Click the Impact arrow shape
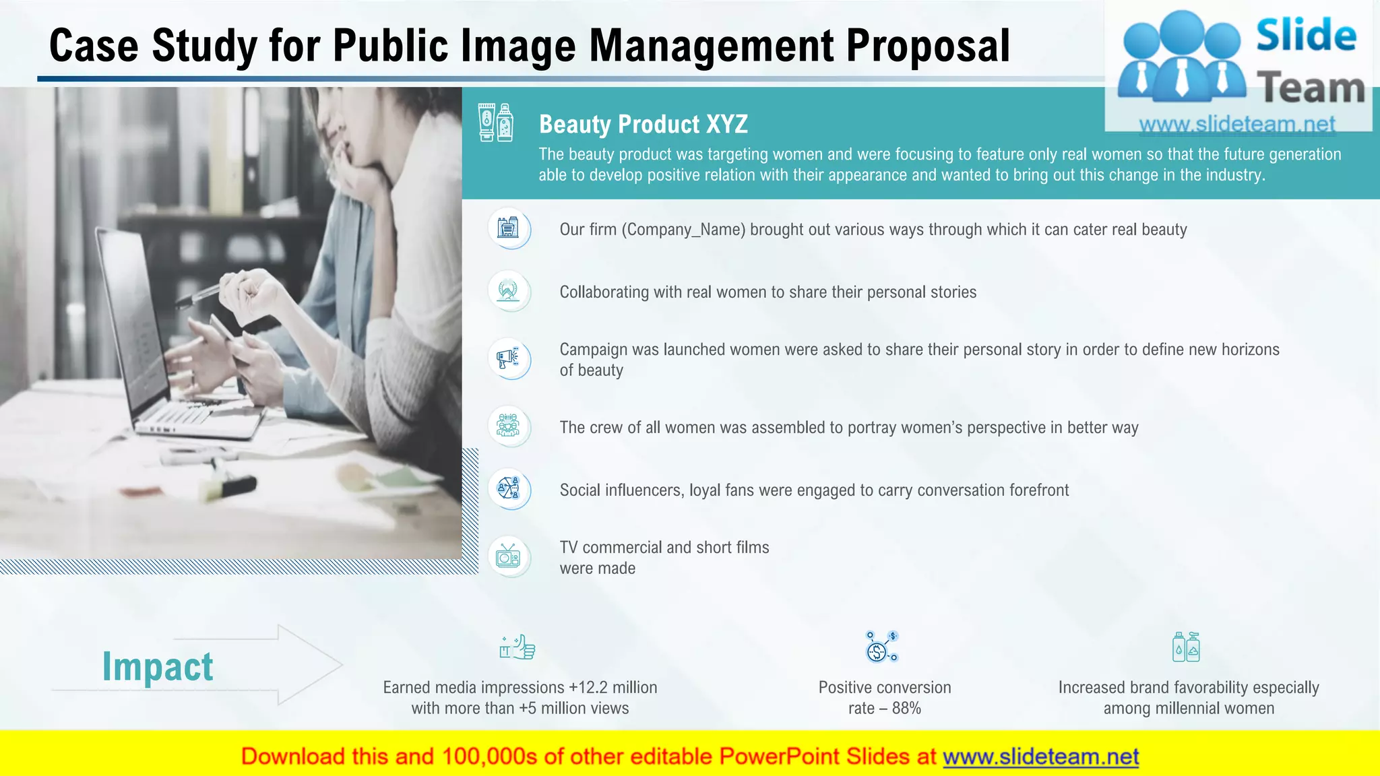 coord(197,665)
